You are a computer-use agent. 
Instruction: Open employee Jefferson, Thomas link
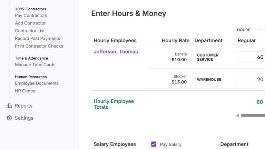click(116, 52)
